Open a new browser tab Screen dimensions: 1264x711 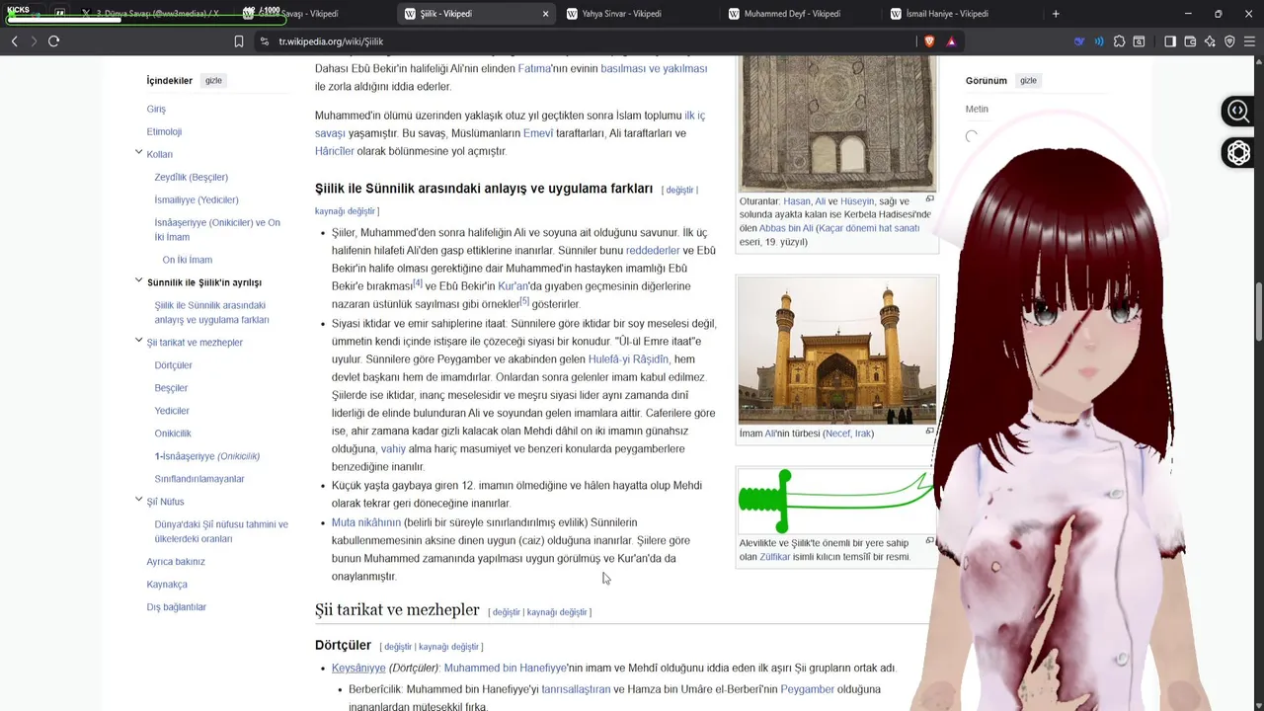pyautogui.click(x=1056, y=14)
